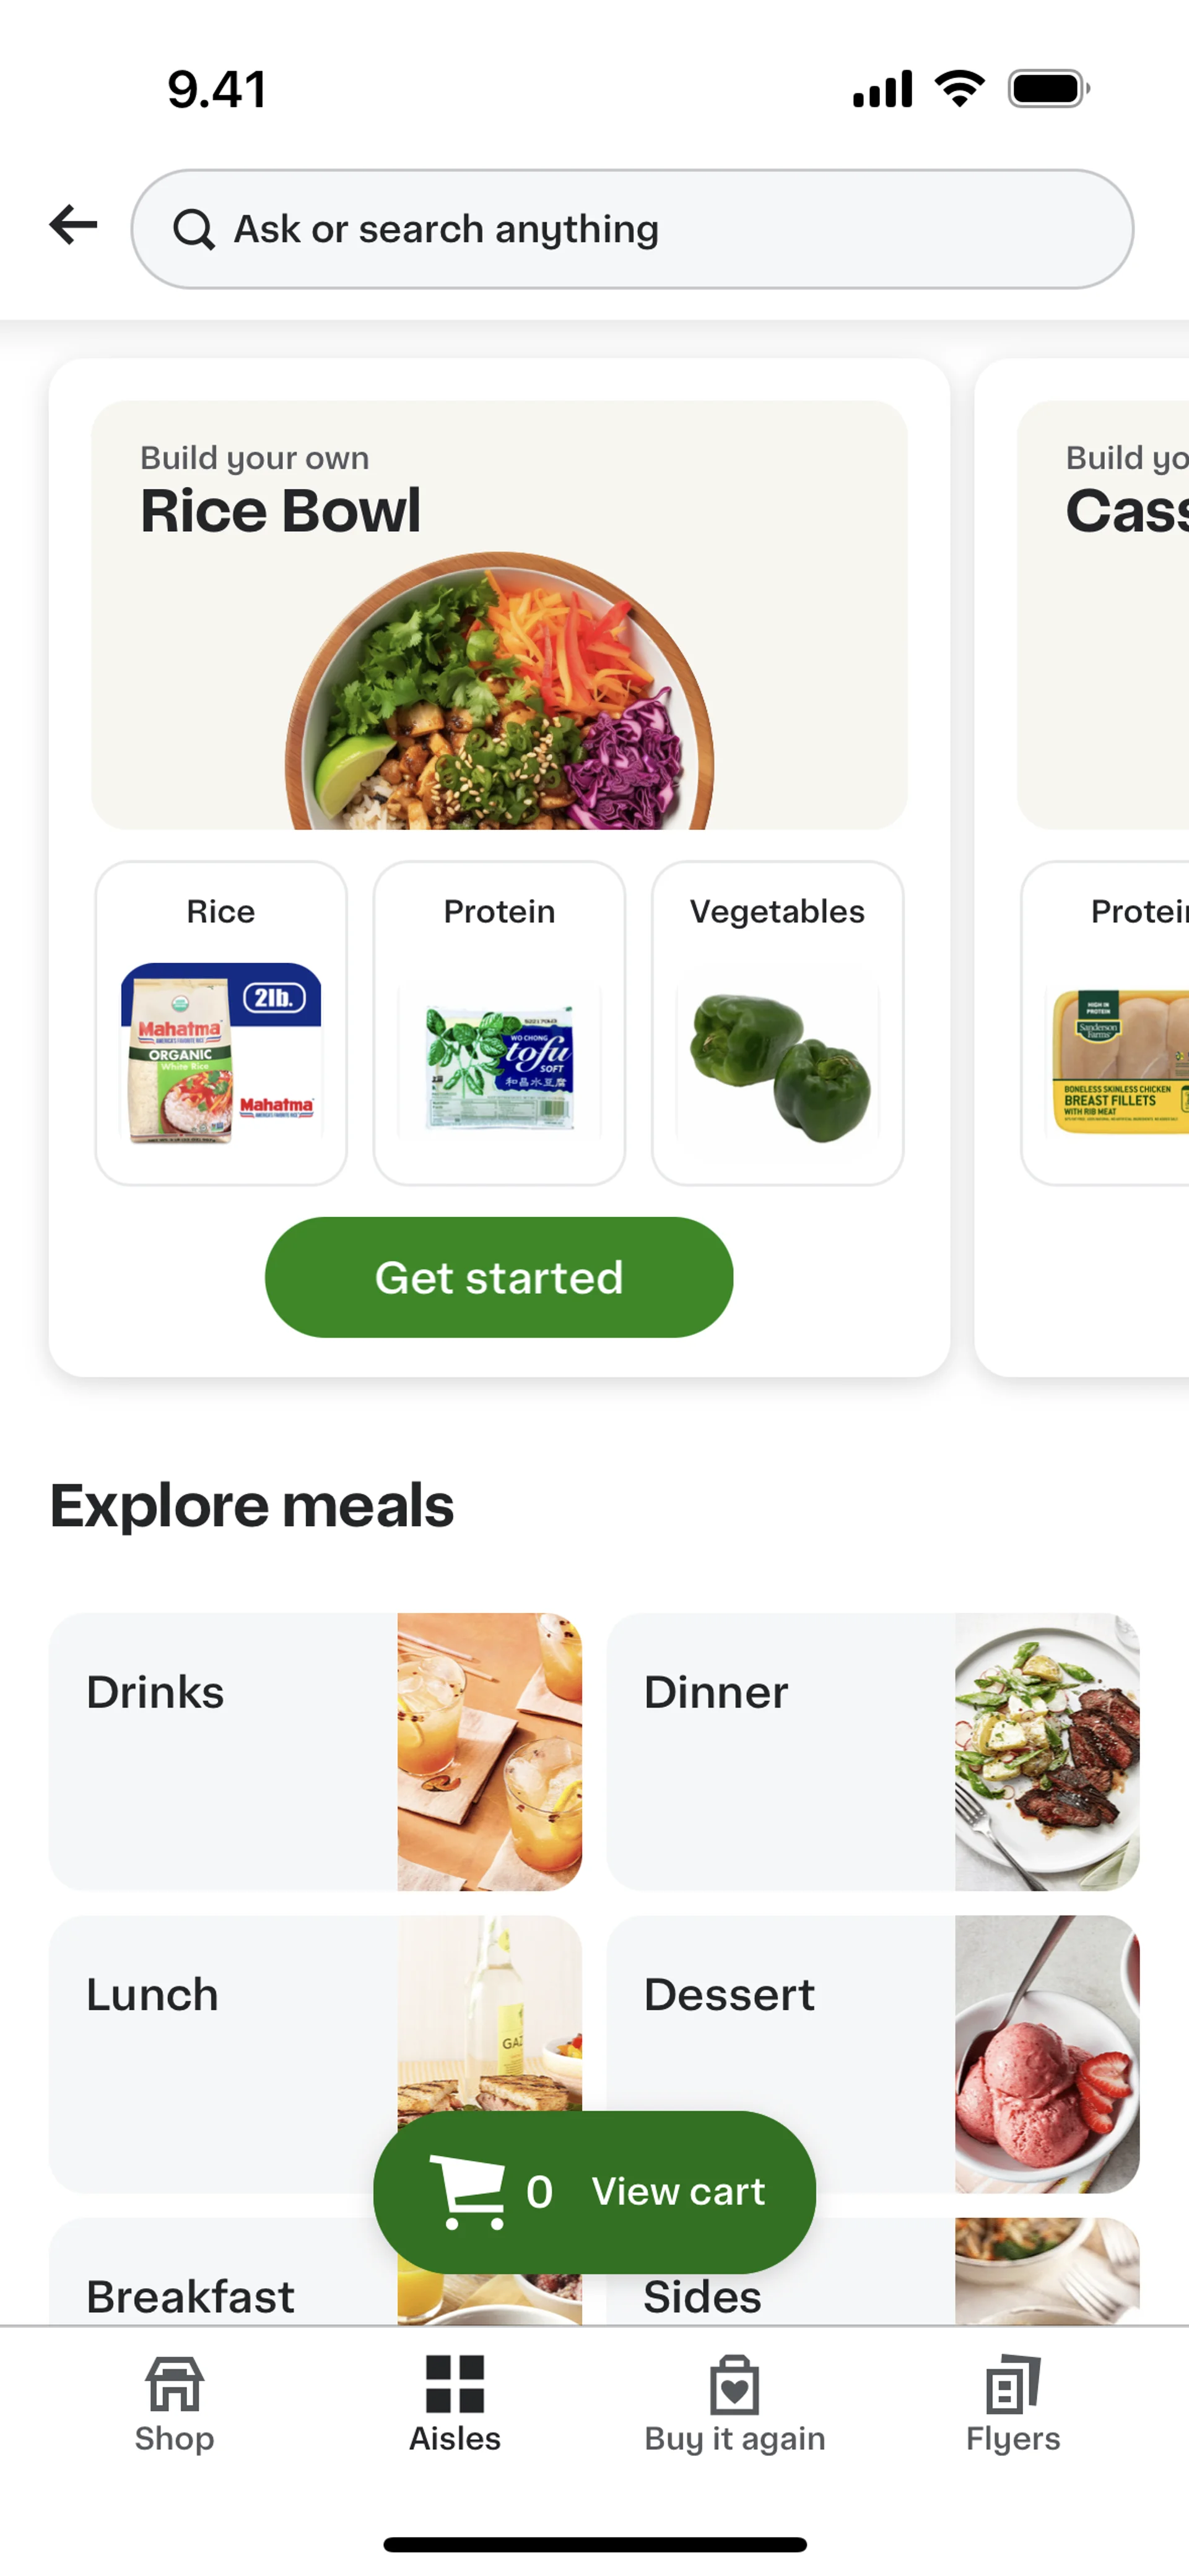1189x2576 pixels.
Task: Tap the back arrow icon
Action: point(74,225)
